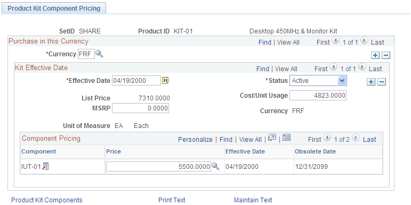The image size is (411, 205).
Task: Click View All in Kit Effective Date header
Action: click(x=286, y=69)
